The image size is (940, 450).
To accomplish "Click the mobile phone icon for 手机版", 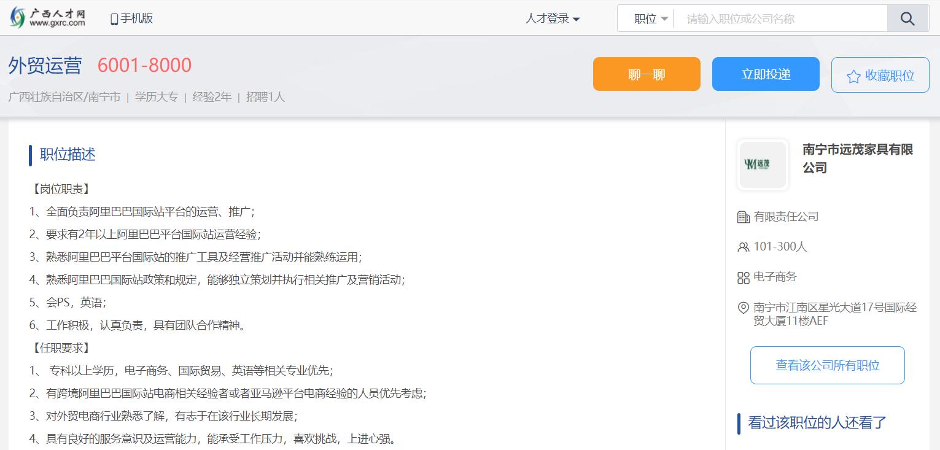I will [x=114, y=19].
